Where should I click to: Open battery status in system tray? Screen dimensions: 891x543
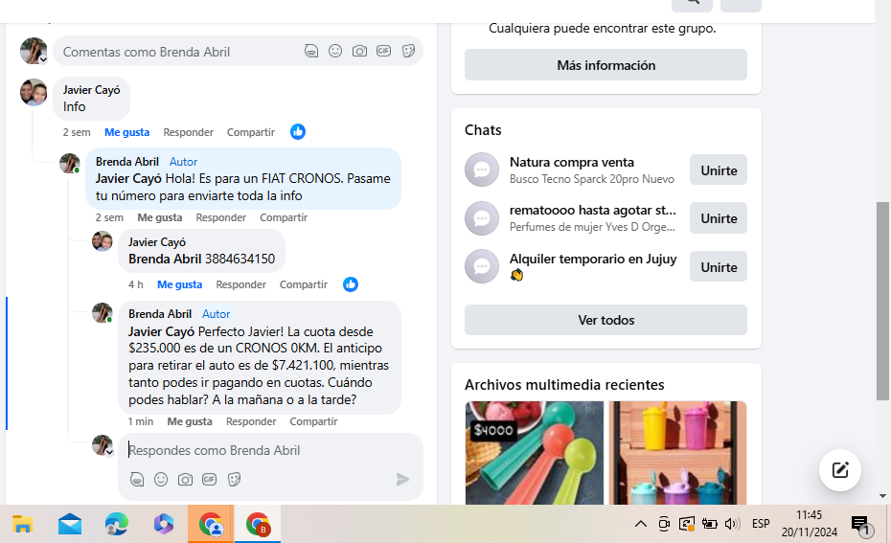(x=709, y=524)
